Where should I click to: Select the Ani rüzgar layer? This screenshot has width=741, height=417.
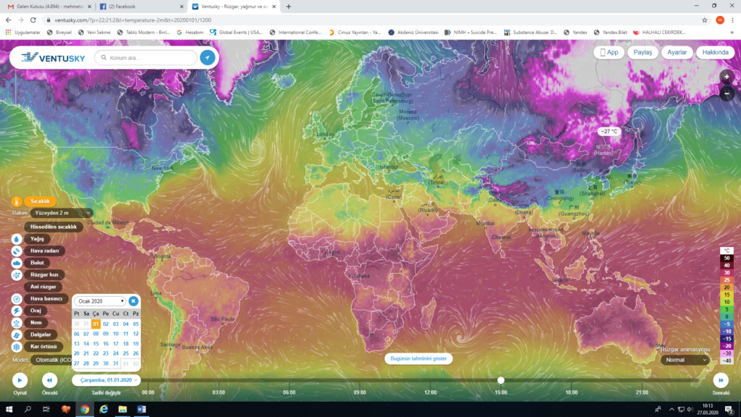pos(43,287)
